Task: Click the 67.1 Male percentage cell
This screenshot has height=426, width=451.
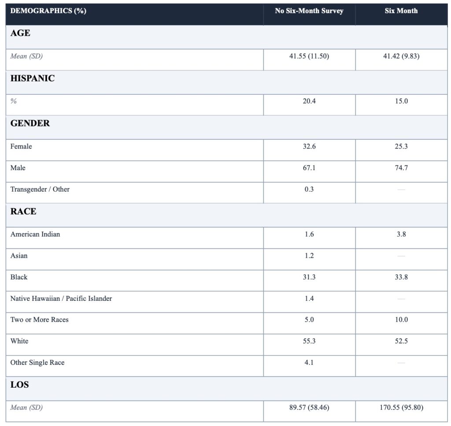Action: point(309,168)
